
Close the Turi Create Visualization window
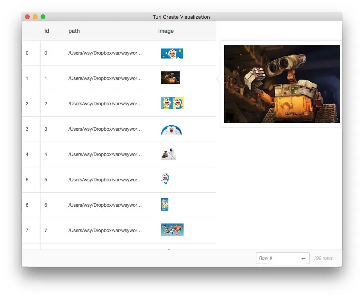27,17
